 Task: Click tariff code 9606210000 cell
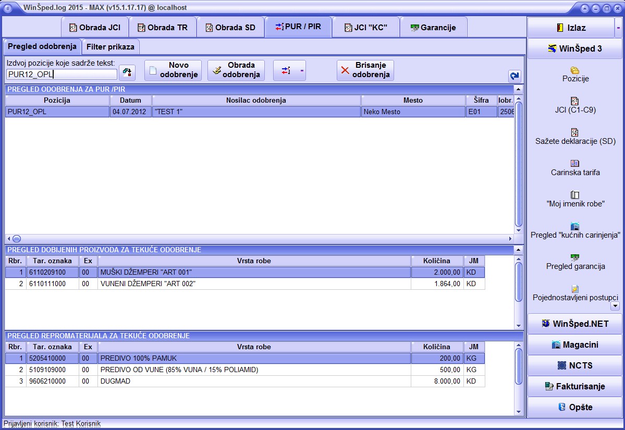(x=53, y=382)
